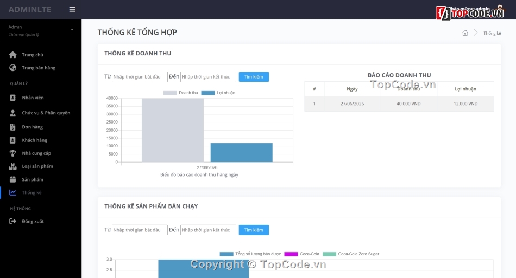Viewport: 516px width, 278px height.
Task: Click the ADMINLTE logo link
Action: tap(30, 10)
